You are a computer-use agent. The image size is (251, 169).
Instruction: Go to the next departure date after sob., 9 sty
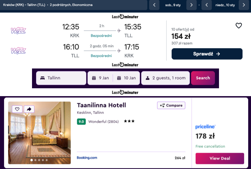pyautogui.click(x=191, y=5)
